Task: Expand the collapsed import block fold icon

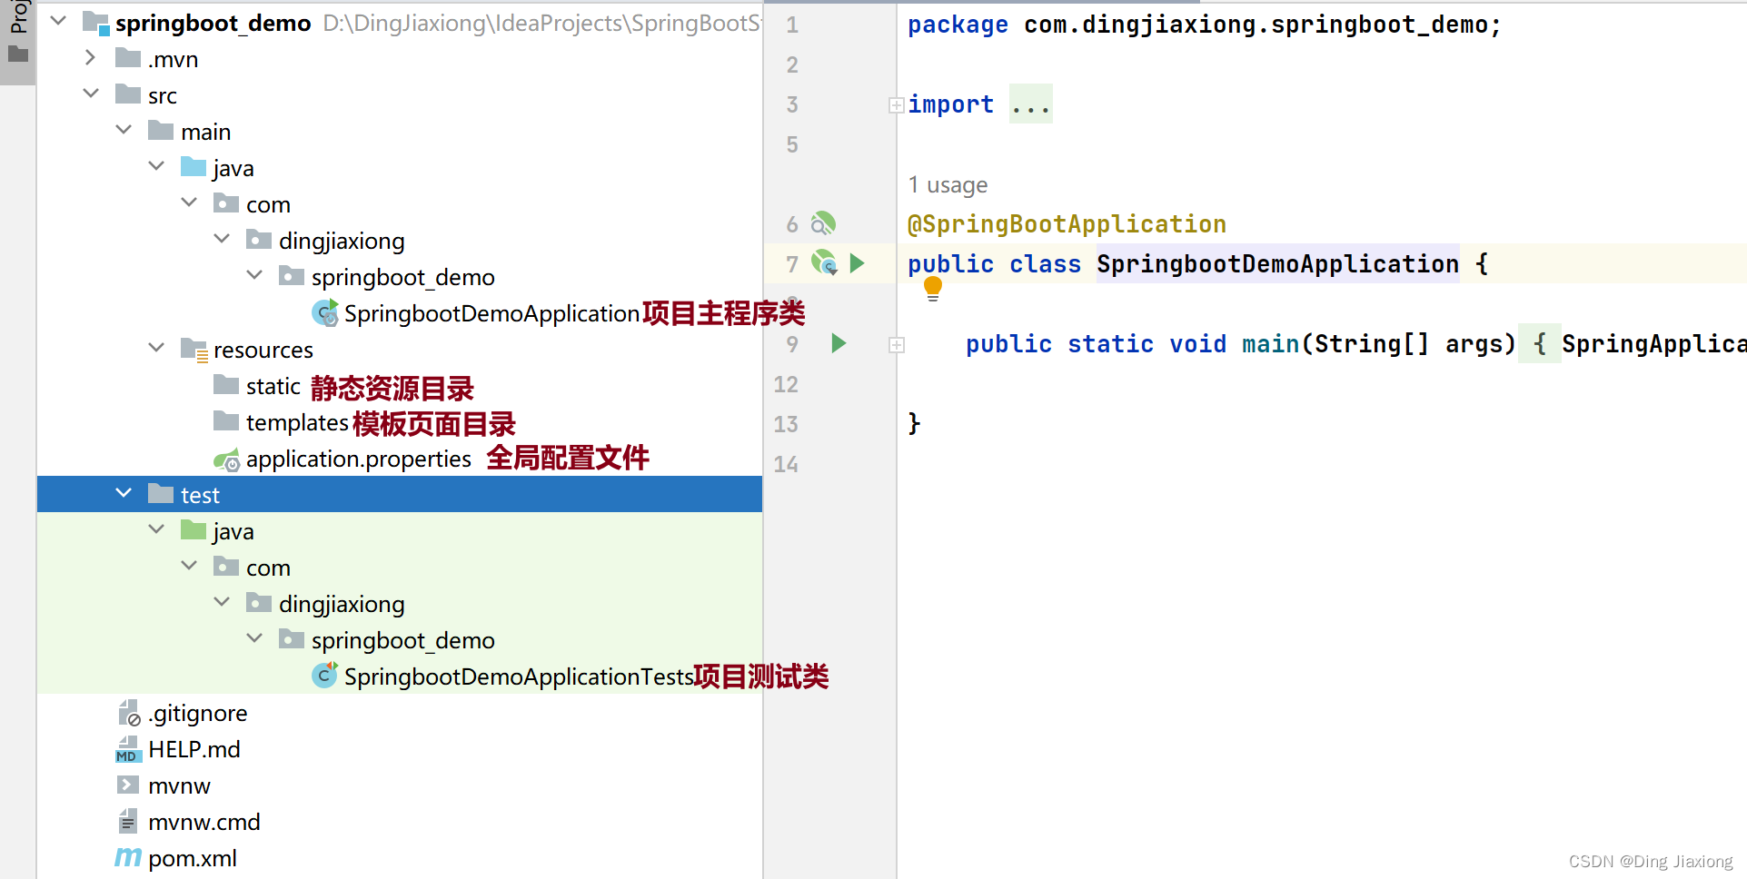Action: tap(897, 105)
